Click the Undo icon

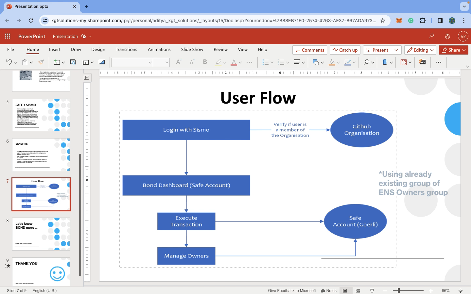[9, 62]
